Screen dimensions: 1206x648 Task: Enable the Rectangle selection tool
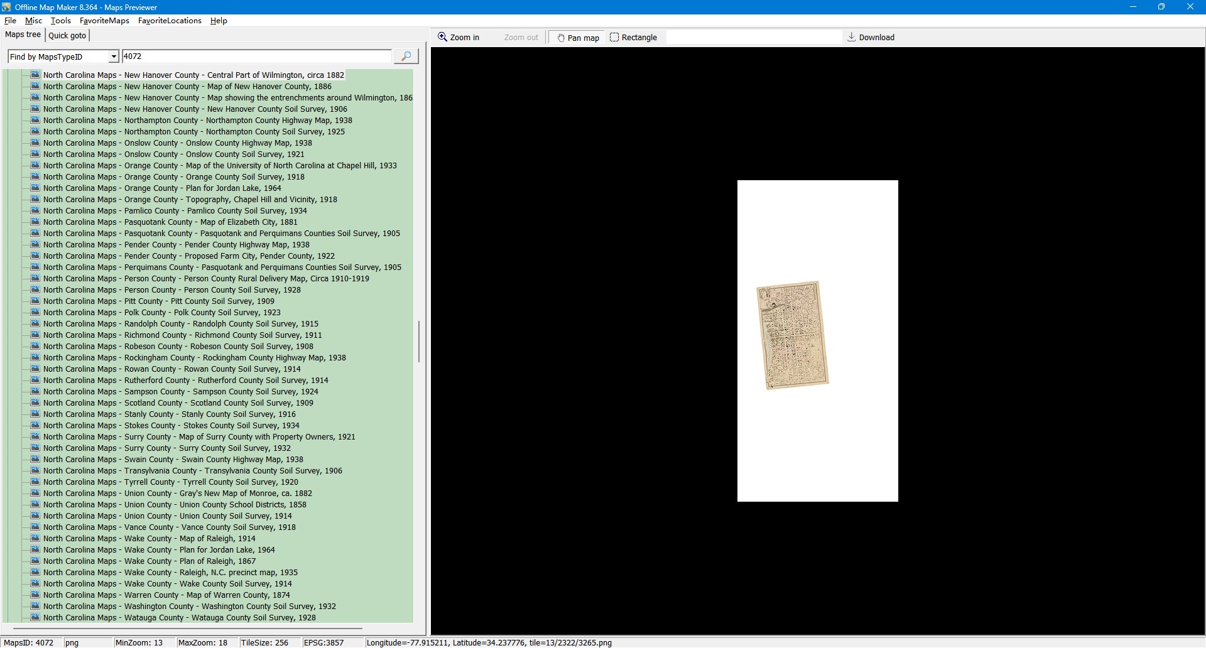tap(633, 38)
